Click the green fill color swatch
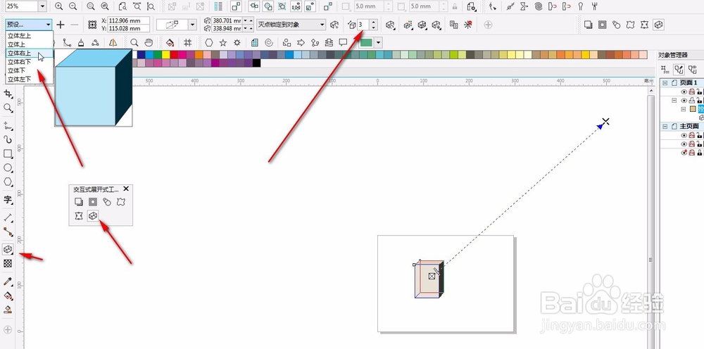Screen dimensions: 704x349 366,43
